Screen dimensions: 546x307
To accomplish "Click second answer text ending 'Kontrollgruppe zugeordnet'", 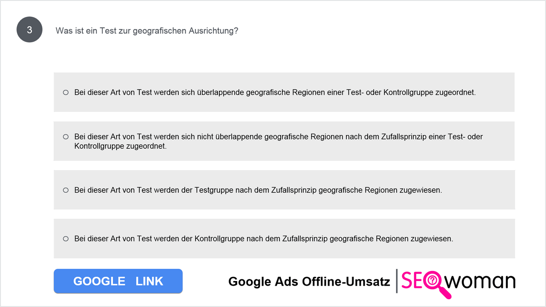I will click(278, 141).
